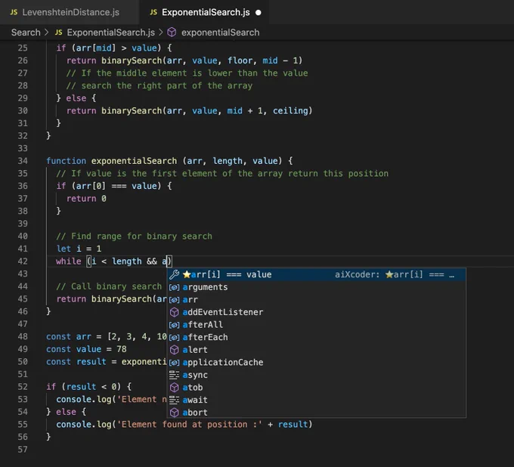The image size is (514, 467).
Task: Accept the starred arr[i] === value suggestion
Action: [316, 274]
